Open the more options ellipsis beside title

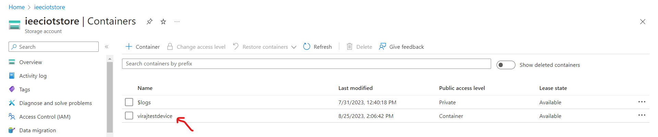tap(177, 21)
